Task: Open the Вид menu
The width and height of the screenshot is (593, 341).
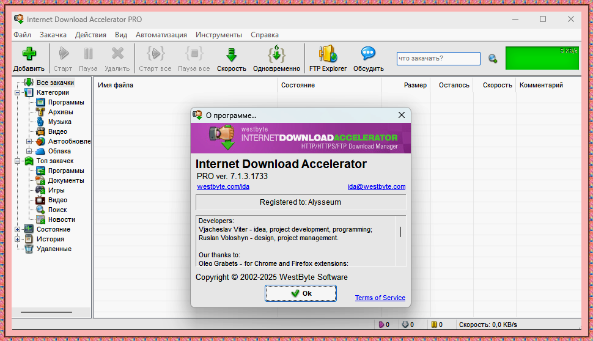Action: pyautogui.click(x=121, y=35)
